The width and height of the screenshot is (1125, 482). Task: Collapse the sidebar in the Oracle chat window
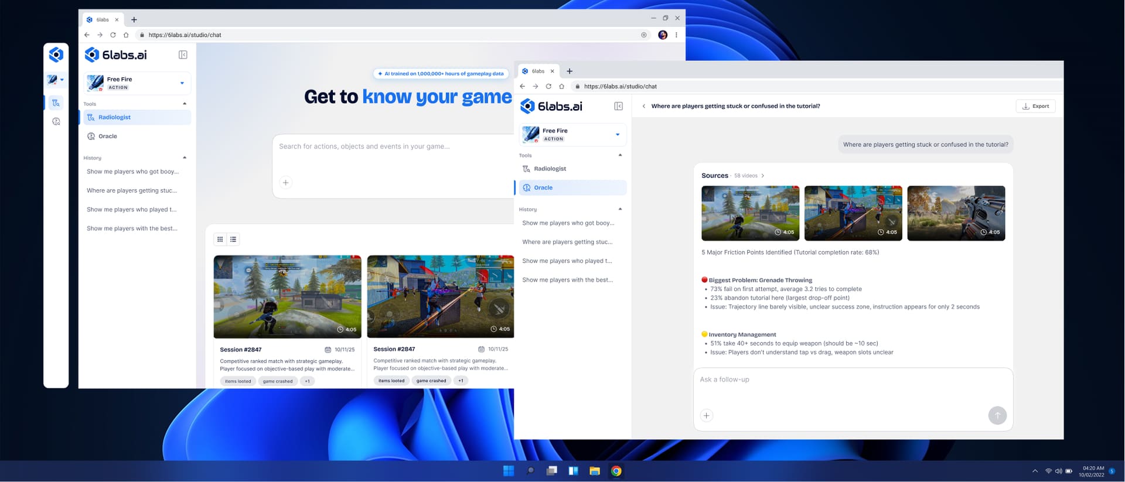click(x=618, y=106)
